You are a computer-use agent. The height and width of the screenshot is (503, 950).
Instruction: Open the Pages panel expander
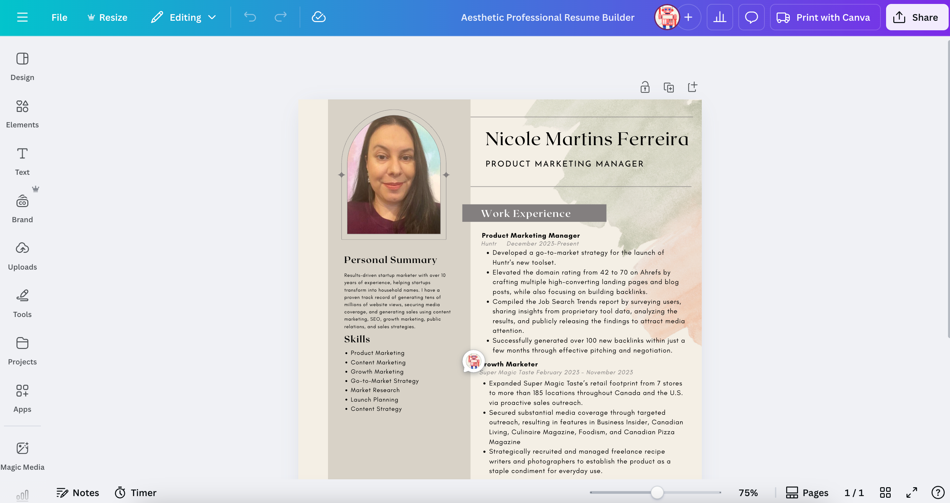tap(807, 492)
